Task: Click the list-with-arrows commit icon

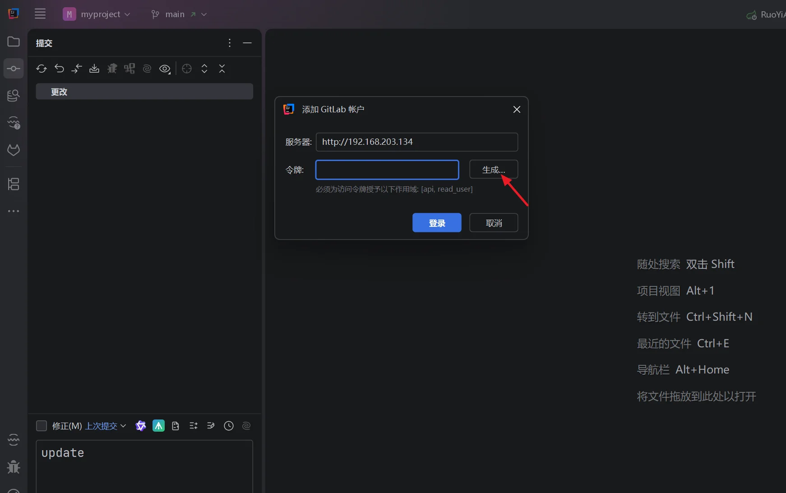Action: coord(194,426)
